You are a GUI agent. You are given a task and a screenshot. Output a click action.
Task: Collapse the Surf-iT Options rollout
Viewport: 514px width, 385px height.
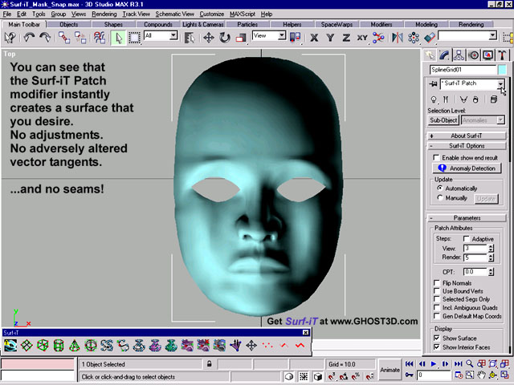[467, 146]
